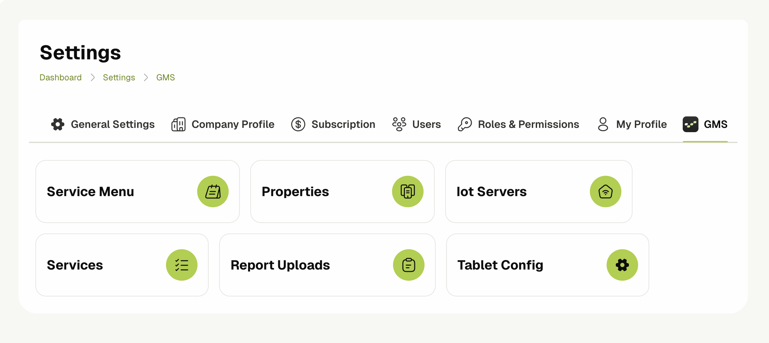Go to Dashboard via breadcrumb link

point(60,77)
